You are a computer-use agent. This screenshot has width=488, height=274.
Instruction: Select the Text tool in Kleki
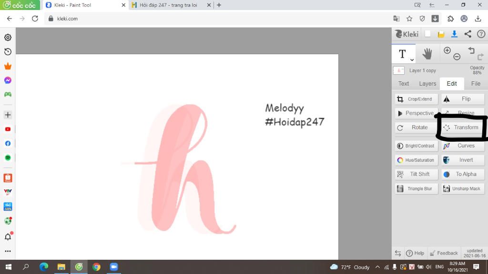(x=402, y=54)
